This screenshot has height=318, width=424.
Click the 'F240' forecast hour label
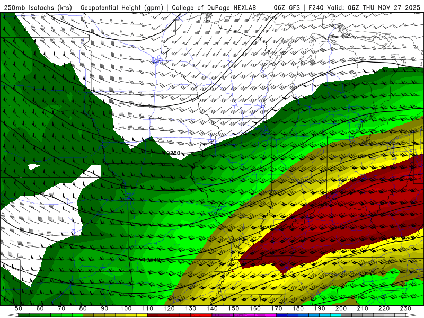tap(316, 8)
